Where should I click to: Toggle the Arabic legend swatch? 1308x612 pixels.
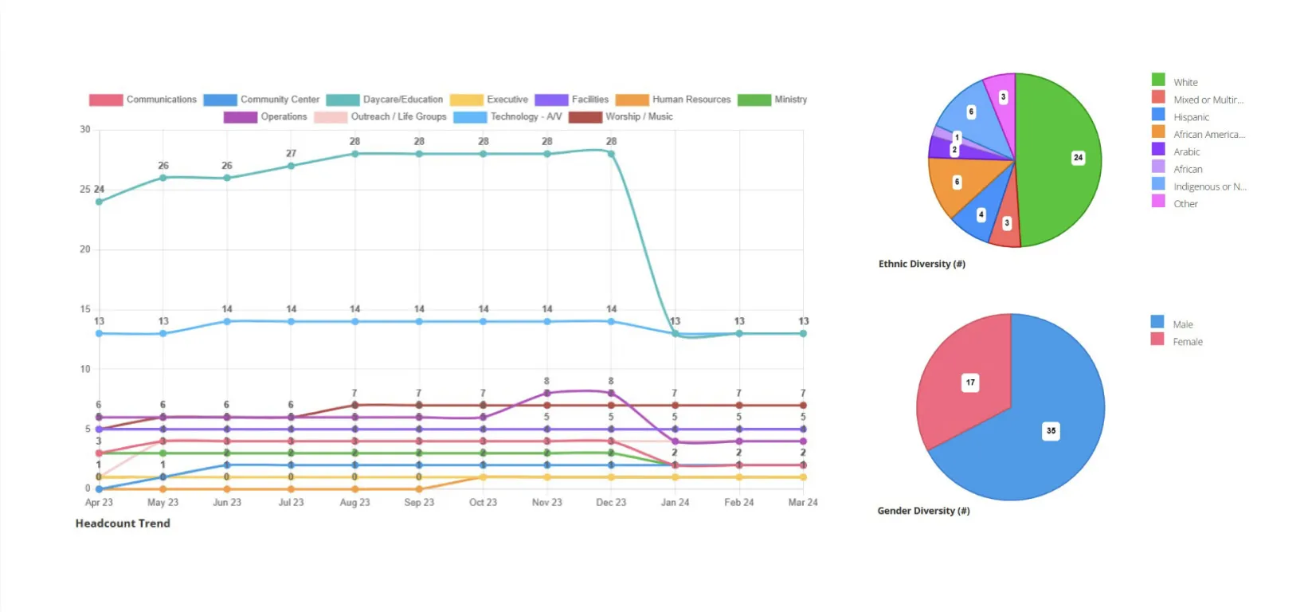point(1158,149)
